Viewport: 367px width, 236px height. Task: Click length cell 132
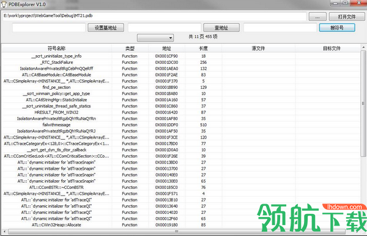point(204,69)
